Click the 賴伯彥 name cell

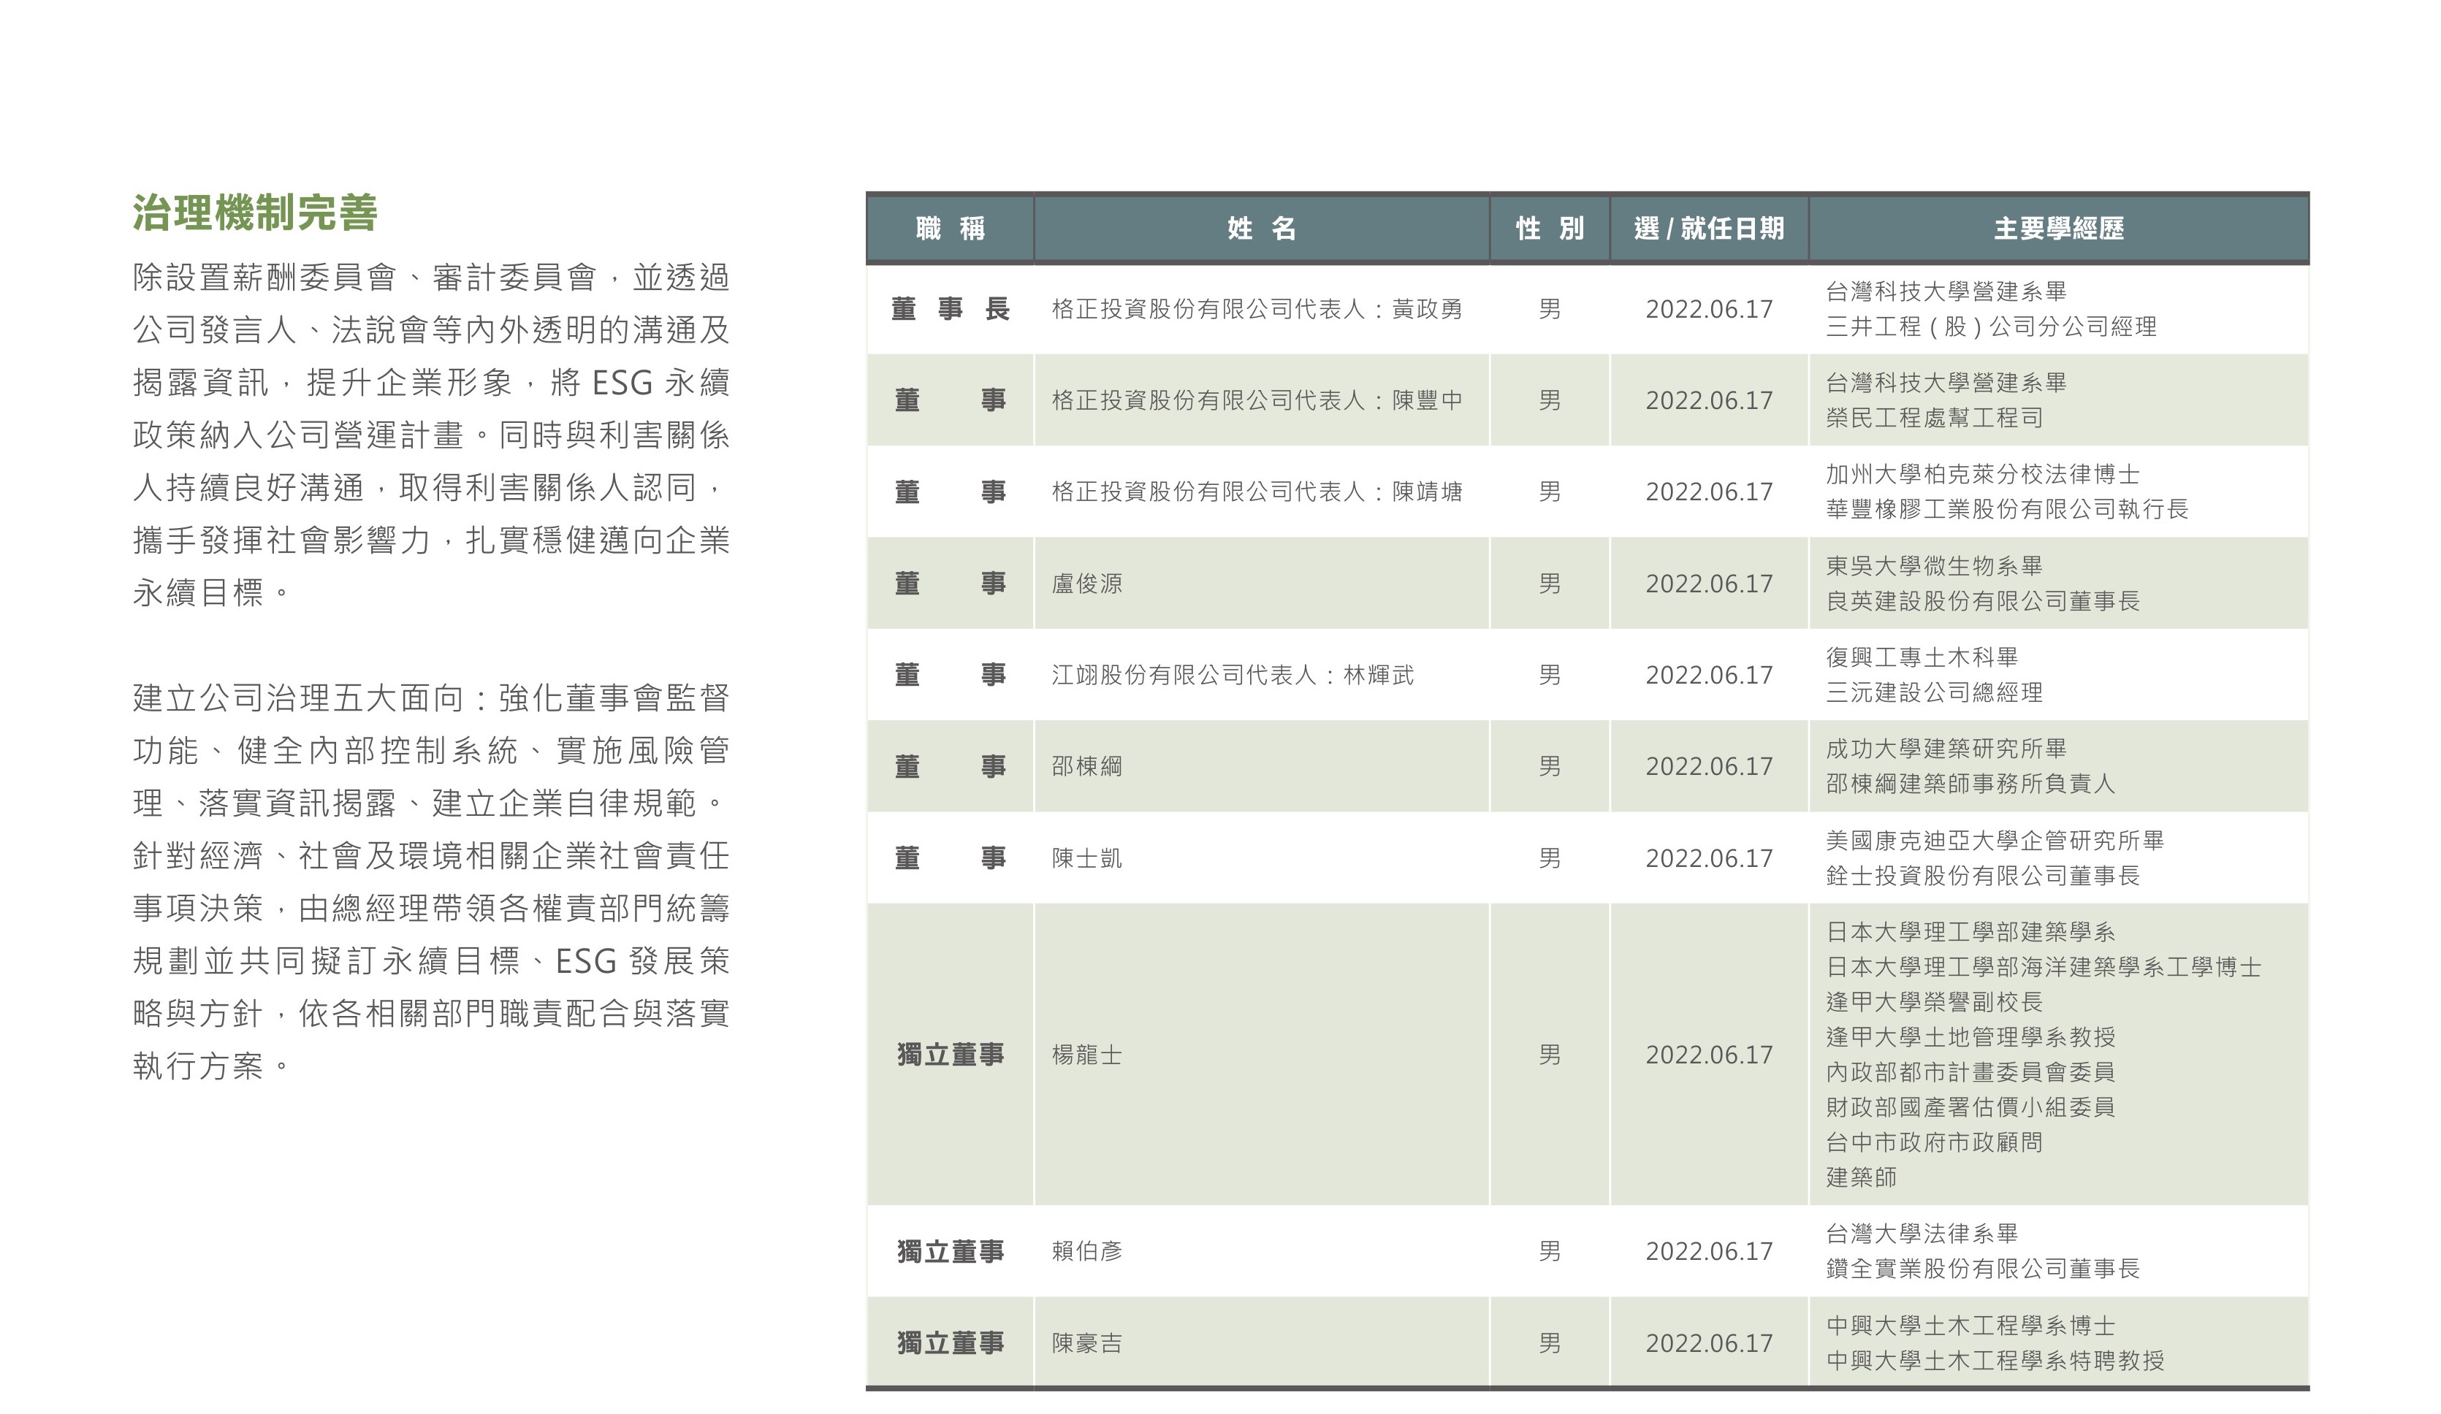(1087, 1251)
